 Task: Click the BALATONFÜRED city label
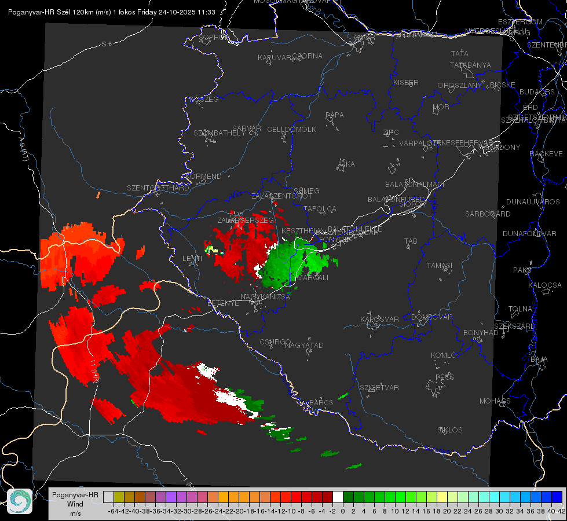(396, 200)
